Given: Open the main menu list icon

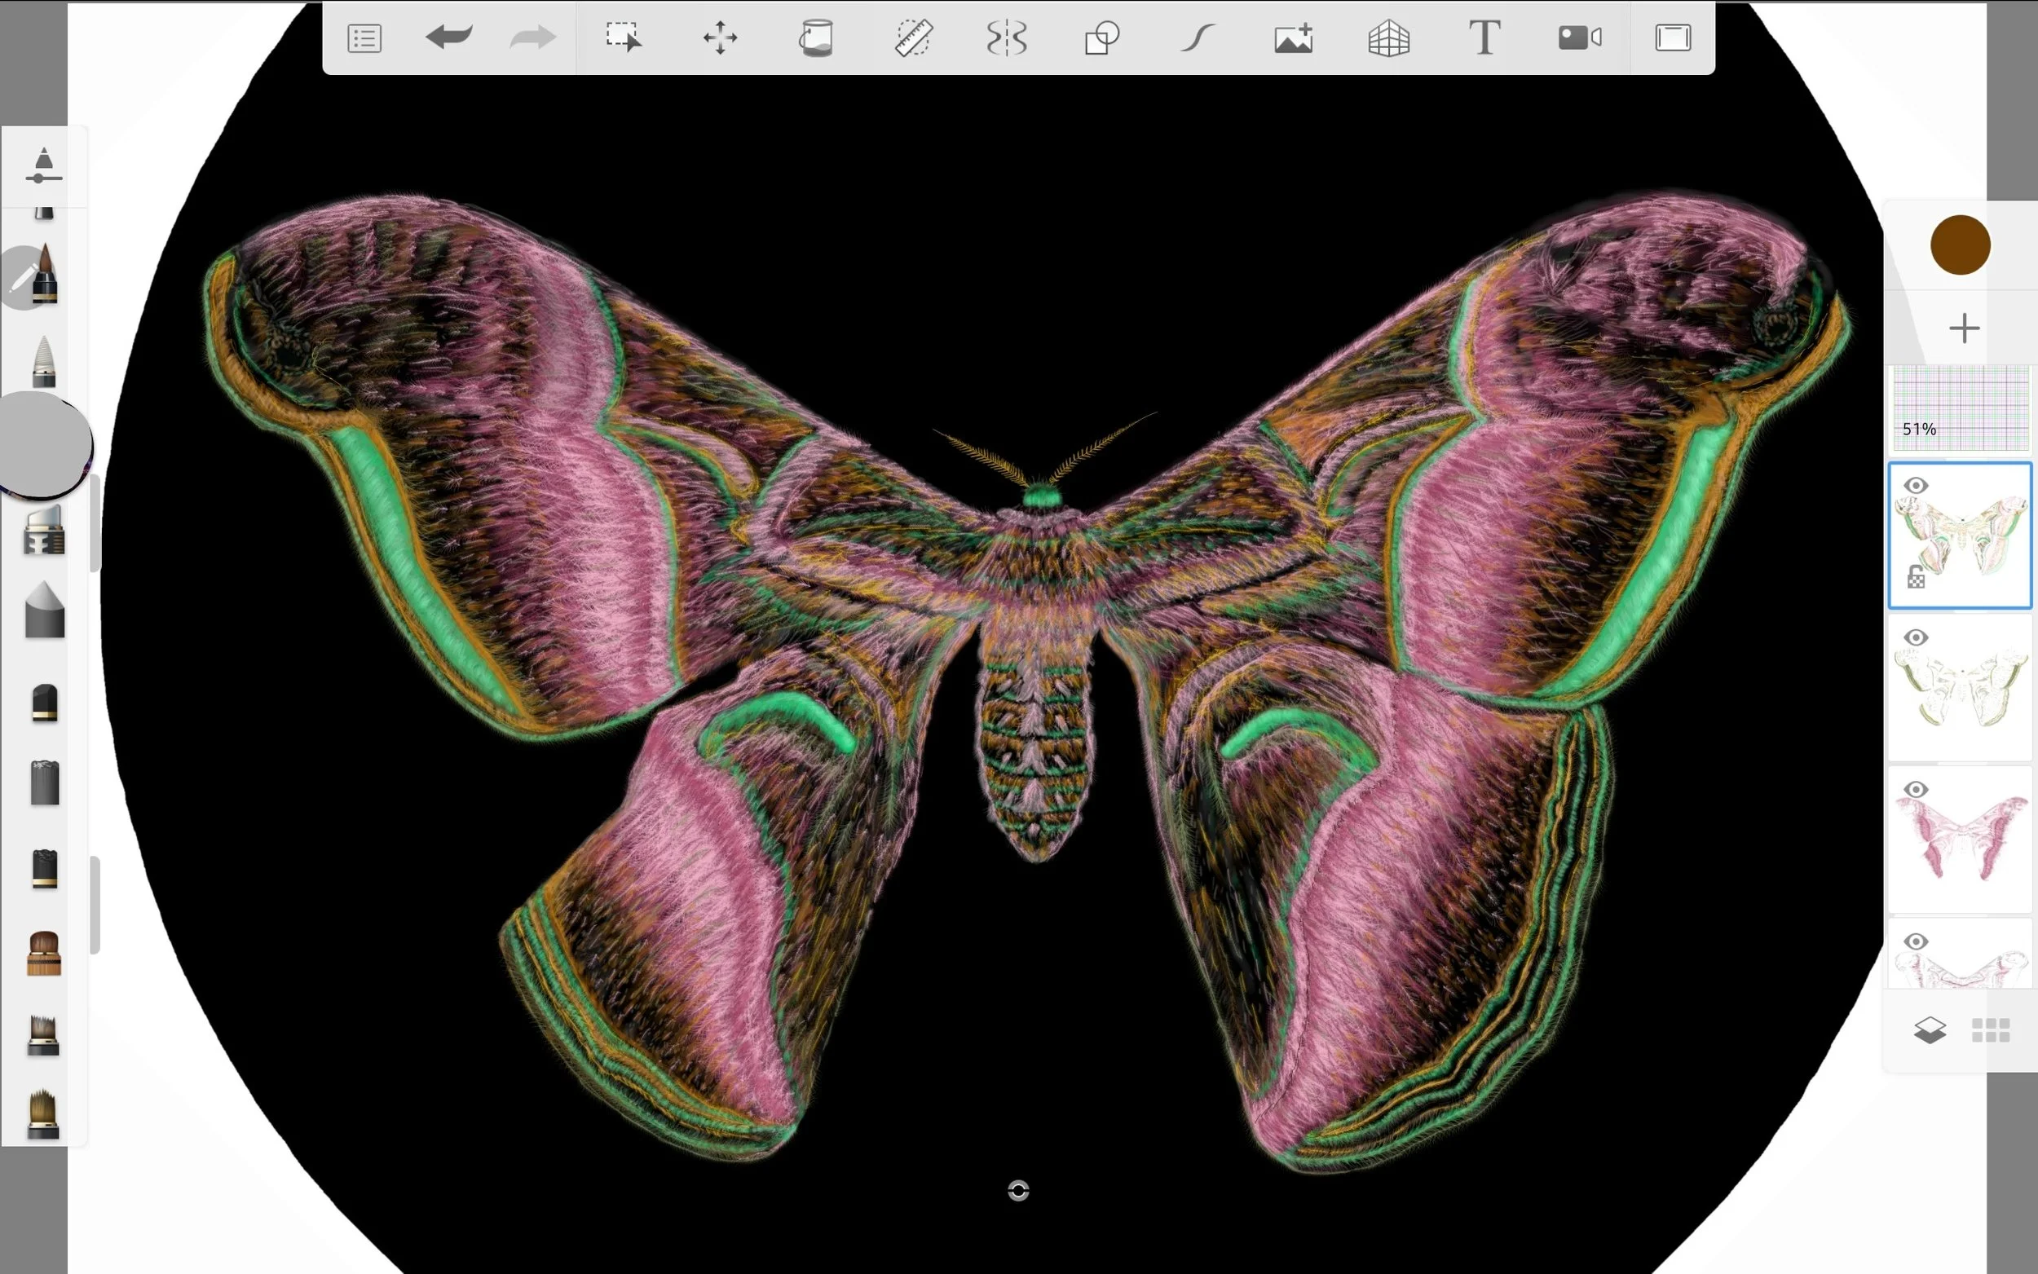Looking at the screenshot, I should [364, 39].
